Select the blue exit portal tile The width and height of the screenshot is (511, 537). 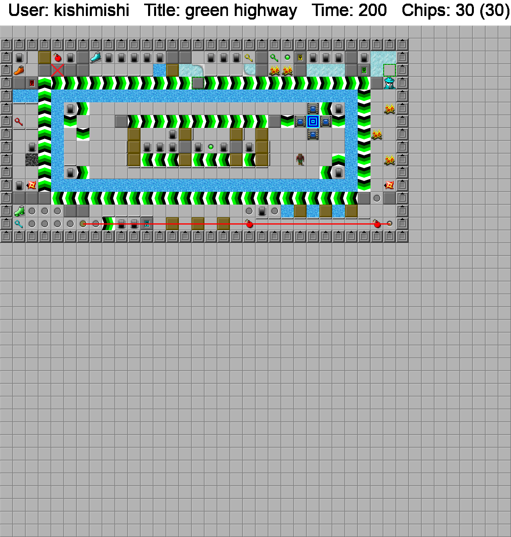313,121
